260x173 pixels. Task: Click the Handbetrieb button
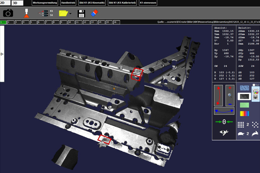(x=68, y=3)
